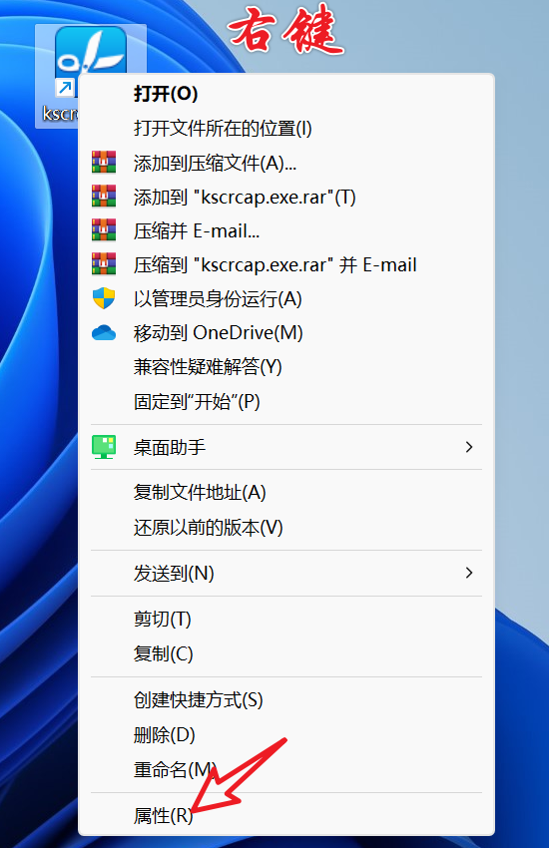
Task: Click the OneDrive cloud icon
Action: point(104,332)
